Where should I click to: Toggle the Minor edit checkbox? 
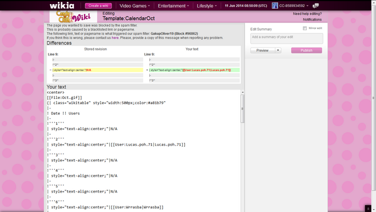305,28
